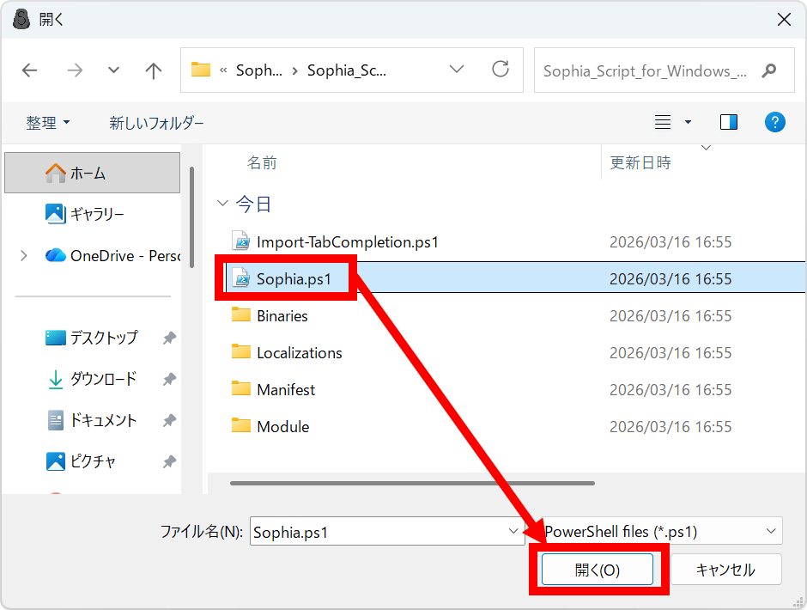The width and height of the screenshot is (807, 610).
Task: Select the Localizations folder
Action: click(299, 353)
